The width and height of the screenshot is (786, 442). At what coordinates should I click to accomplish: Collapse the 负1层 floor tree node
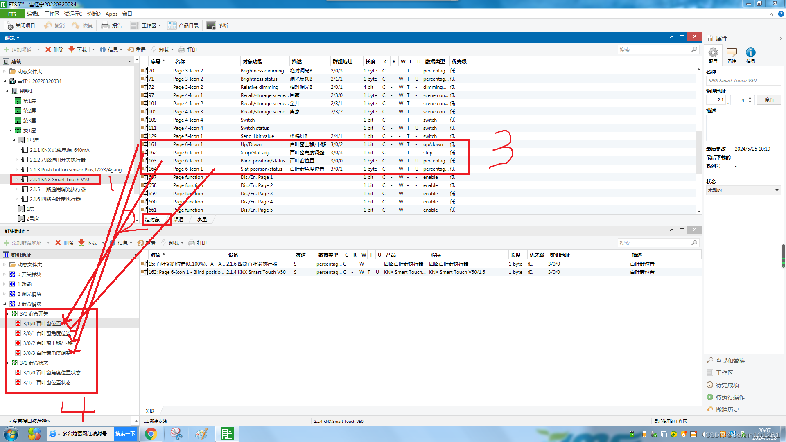point(11,131)
